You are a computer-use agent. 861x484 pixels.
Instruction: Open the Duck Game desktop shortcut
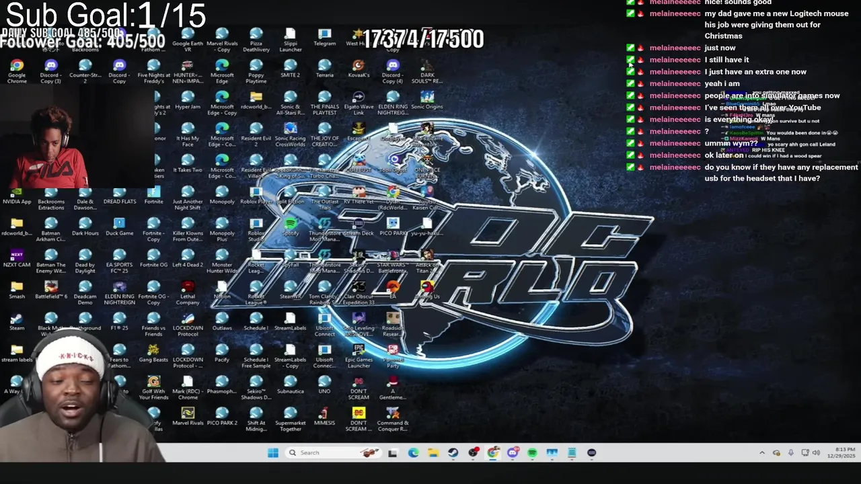coord(120,226)
